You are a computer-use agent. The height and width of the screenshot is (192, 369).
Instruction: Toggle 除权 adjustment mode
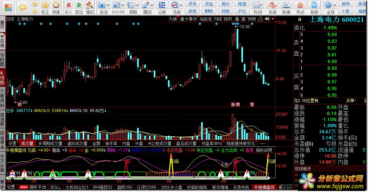[x=228, y=19]
